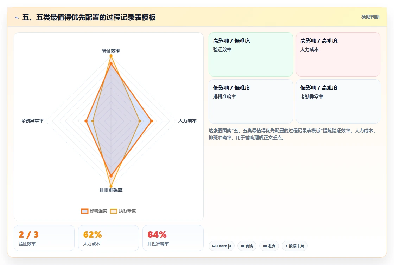Click yellow data point at 验证效率 peak
Viewport: 394px width, 265px height.
click(x=111, y=56)
